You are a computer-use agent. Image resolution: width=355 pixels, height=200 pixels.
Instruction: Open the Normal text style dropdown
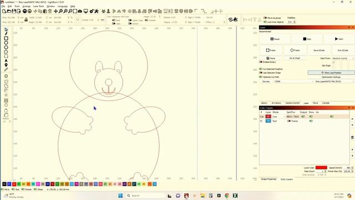(x=215, y=17)
